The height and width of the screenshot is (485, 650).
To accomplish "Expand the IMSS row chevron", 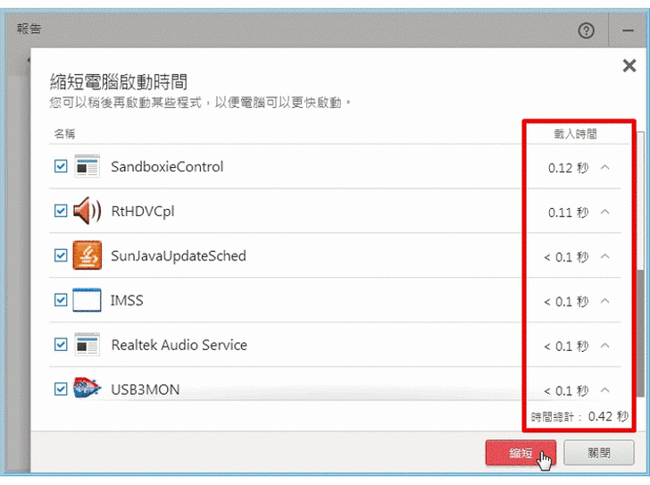I will (x=605, y=300).
